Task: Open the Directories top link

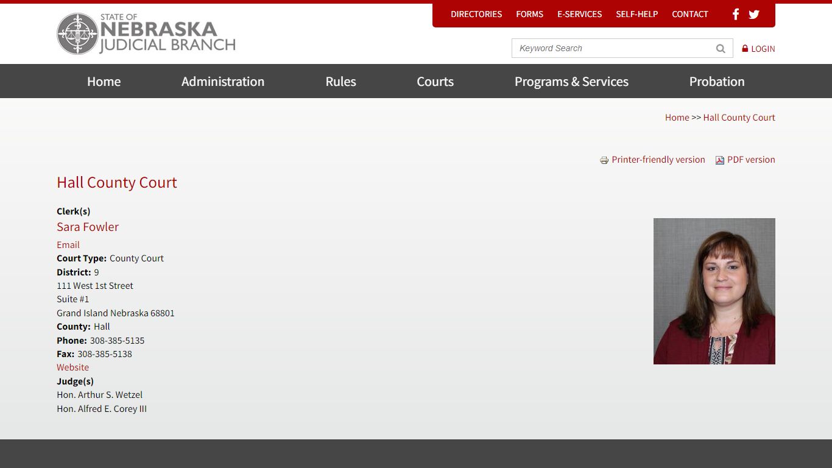Action: (x=476, y=14)
